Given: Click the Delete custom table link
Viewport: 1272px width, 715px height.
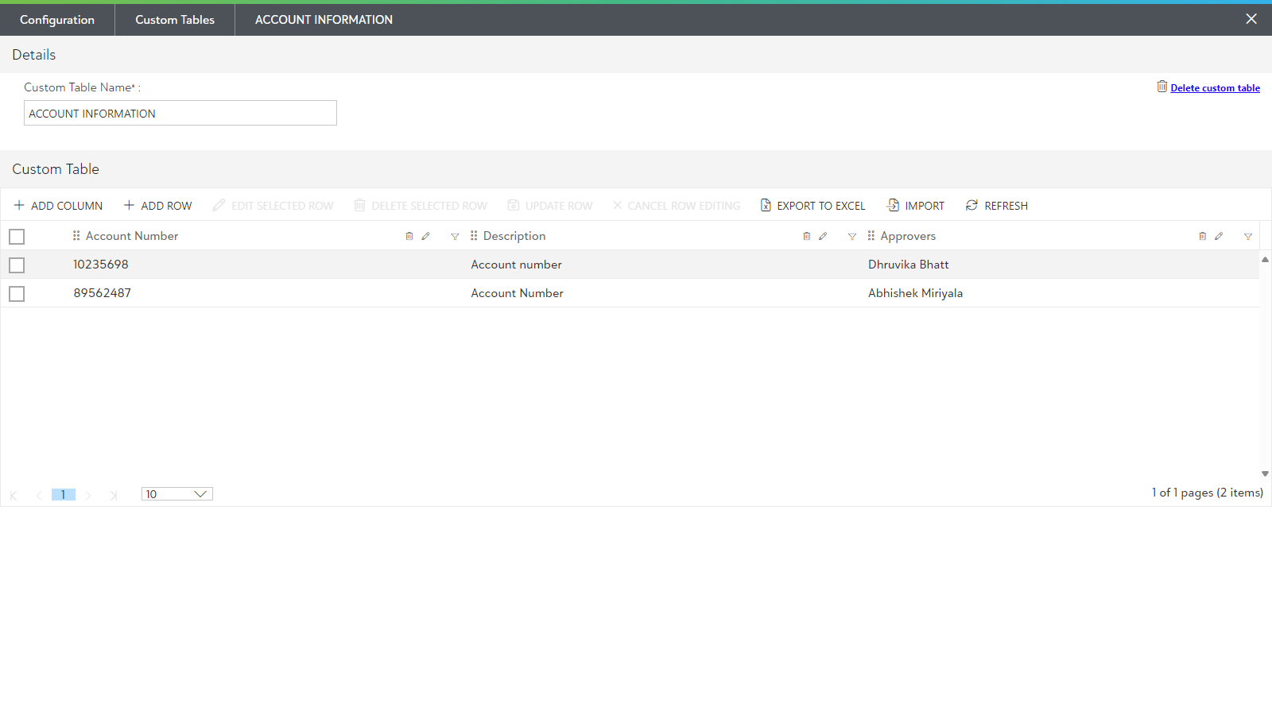Looking at the screenshot, I should [1215, 88].
